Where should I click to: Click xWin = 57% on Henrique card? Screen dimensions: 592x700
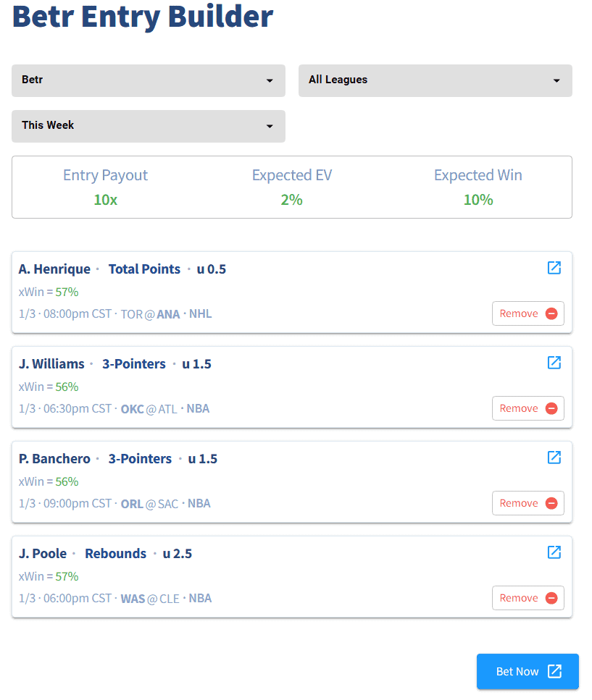49,292
